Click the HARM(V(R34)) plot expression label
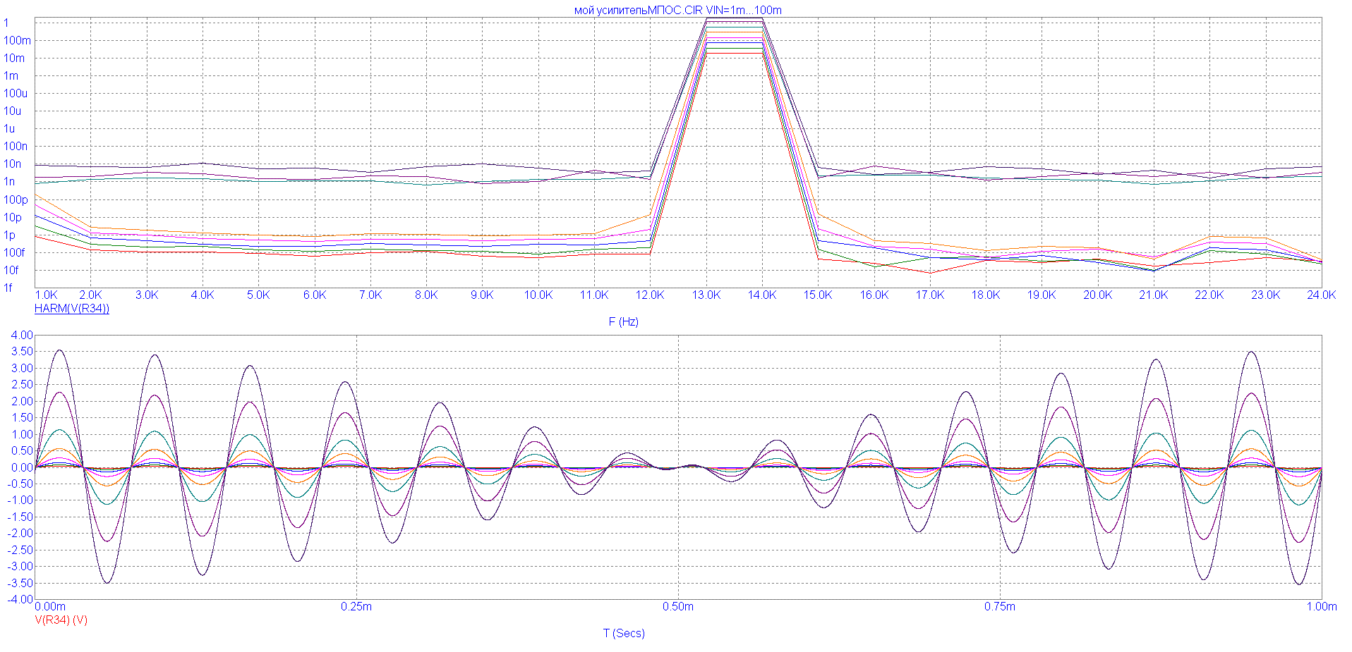The height and width of the screenshot is (652, 1352). pos(72,308)
